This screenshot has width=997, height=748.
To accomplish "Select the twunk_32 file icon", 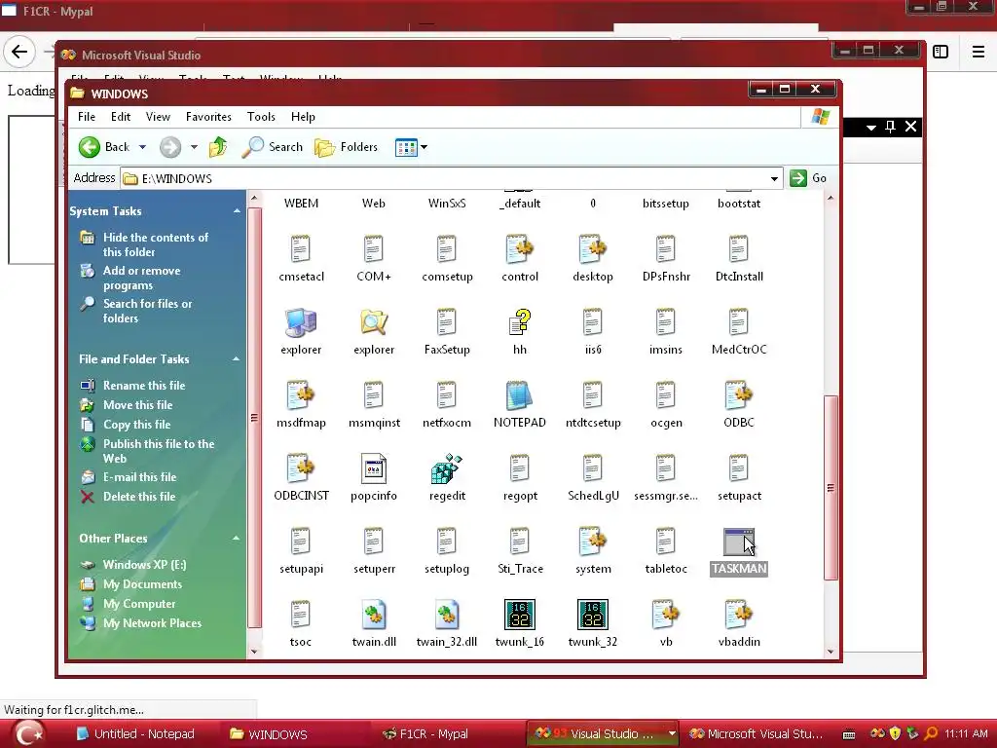I will [x=593, y=615].
